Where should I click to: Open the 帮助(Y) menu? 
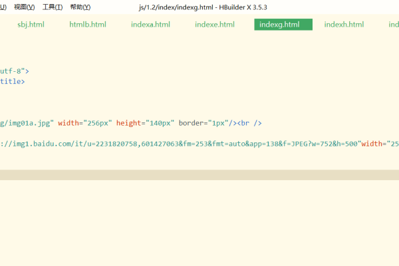coord(80,7)
